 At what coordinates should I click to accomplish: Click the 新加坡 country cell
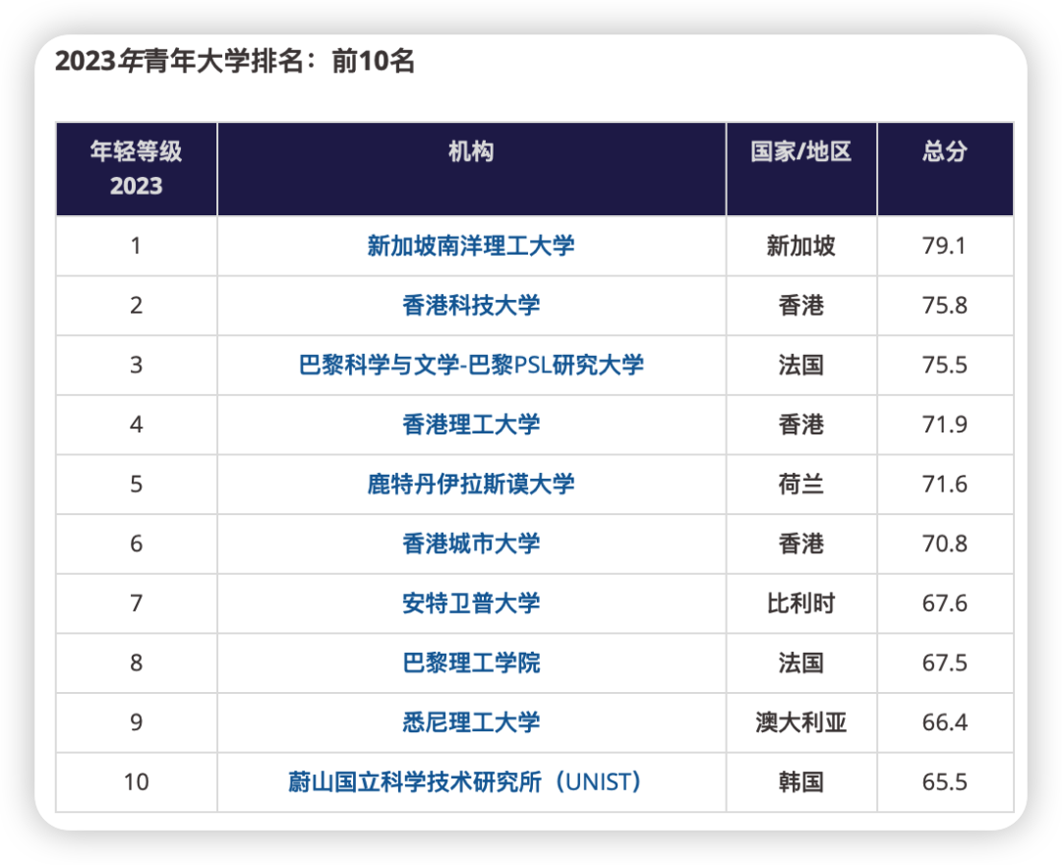click(x=801, y=247)
